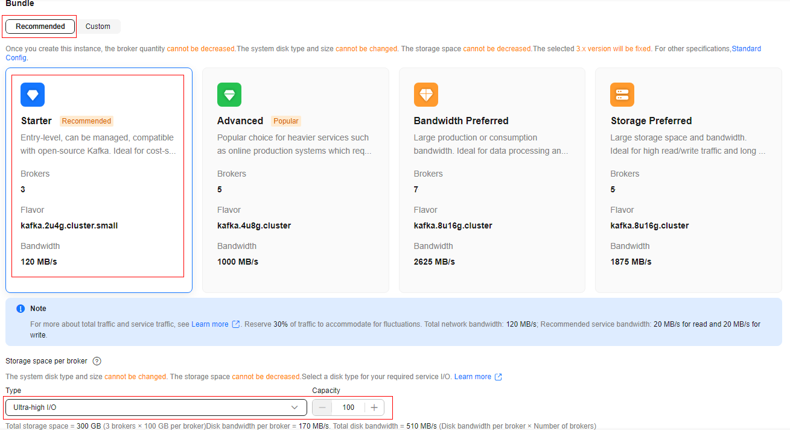Click the Storage Preferred description text
This screenshot has width=790, height=431.
pyautogui.click(x=688, y=144)
